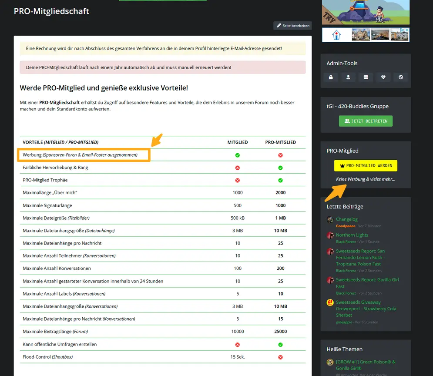Click the game advertisement image at top

pos(366,12)
